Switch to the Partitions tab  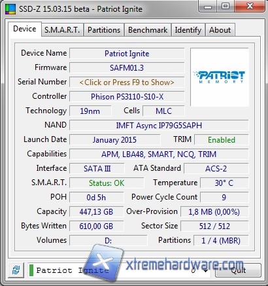coord(104,30)
